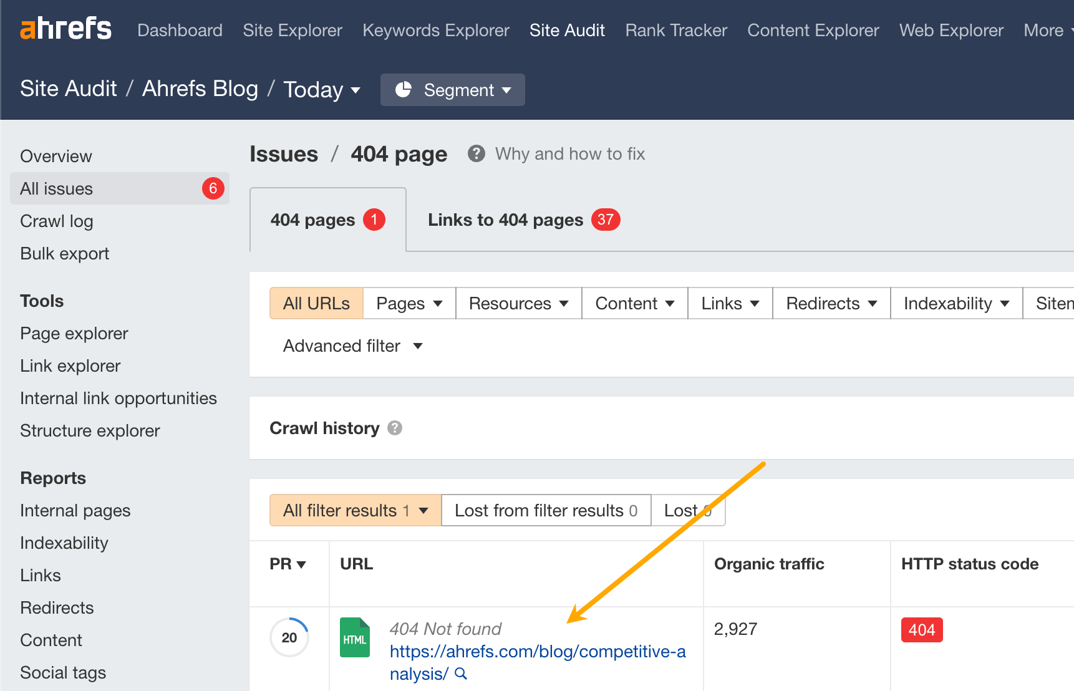Click the ahrefs logo
The width and height of the screenshot is (1074, 691).
click(x=65, y=28)
